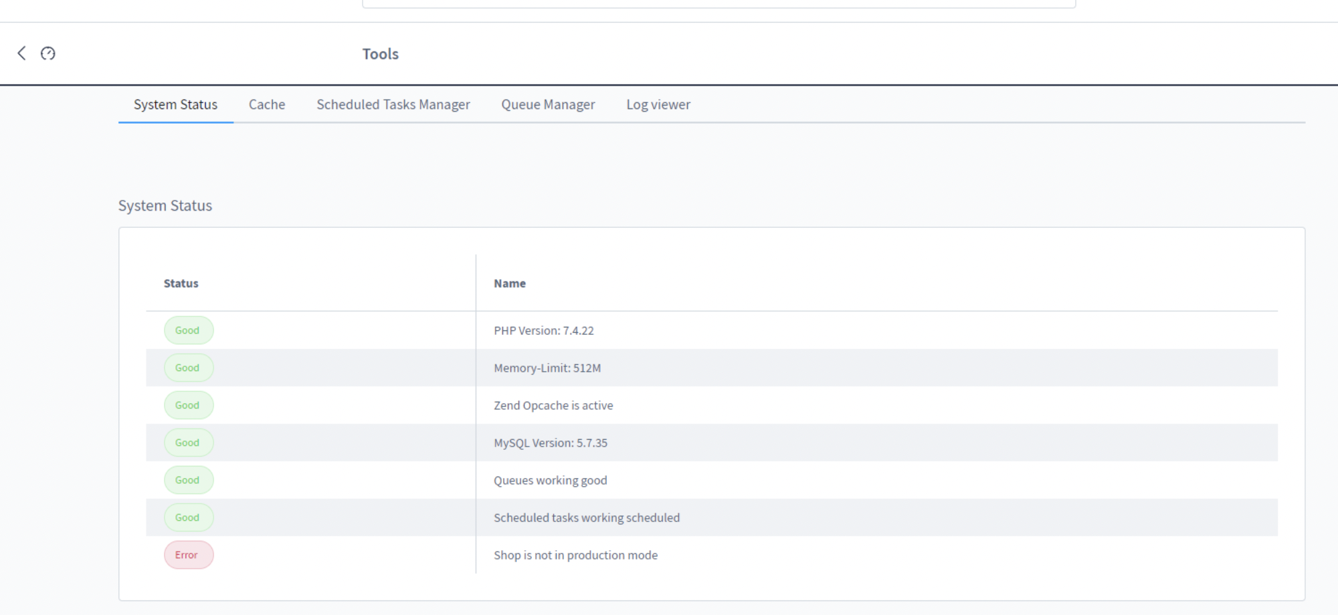Switch to the Queue Manager tab
1338x615 pixels.
[548, 104]
